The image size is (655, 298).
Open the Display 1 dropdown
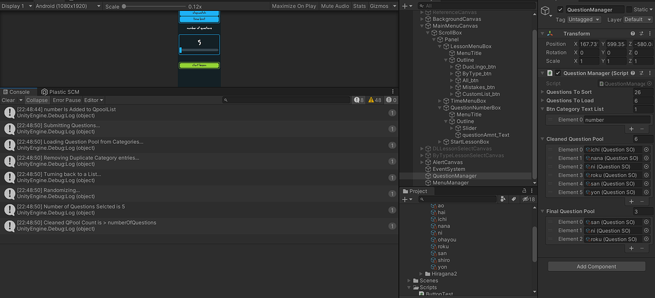16,6
